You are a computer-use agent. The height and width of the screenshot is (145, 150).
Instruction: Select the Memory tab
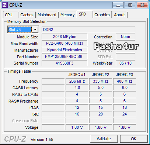[67, 15]
